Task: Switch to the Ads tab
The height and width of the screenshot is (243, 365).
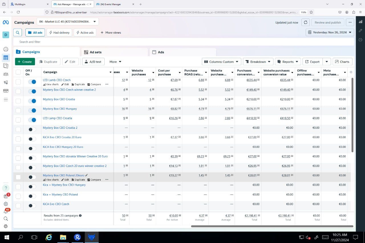Action: tap(161, 52)
